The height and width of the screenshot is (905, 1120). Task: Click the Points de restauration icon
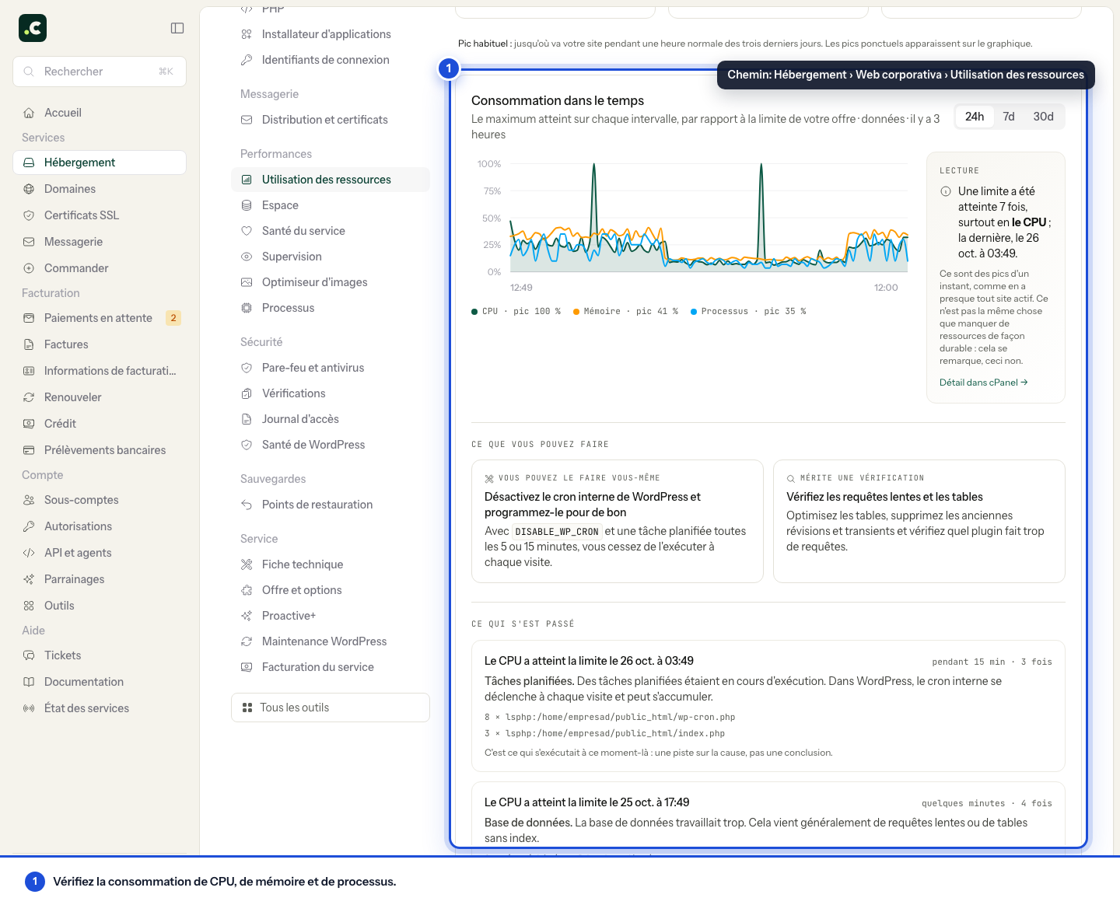point(247,505)
